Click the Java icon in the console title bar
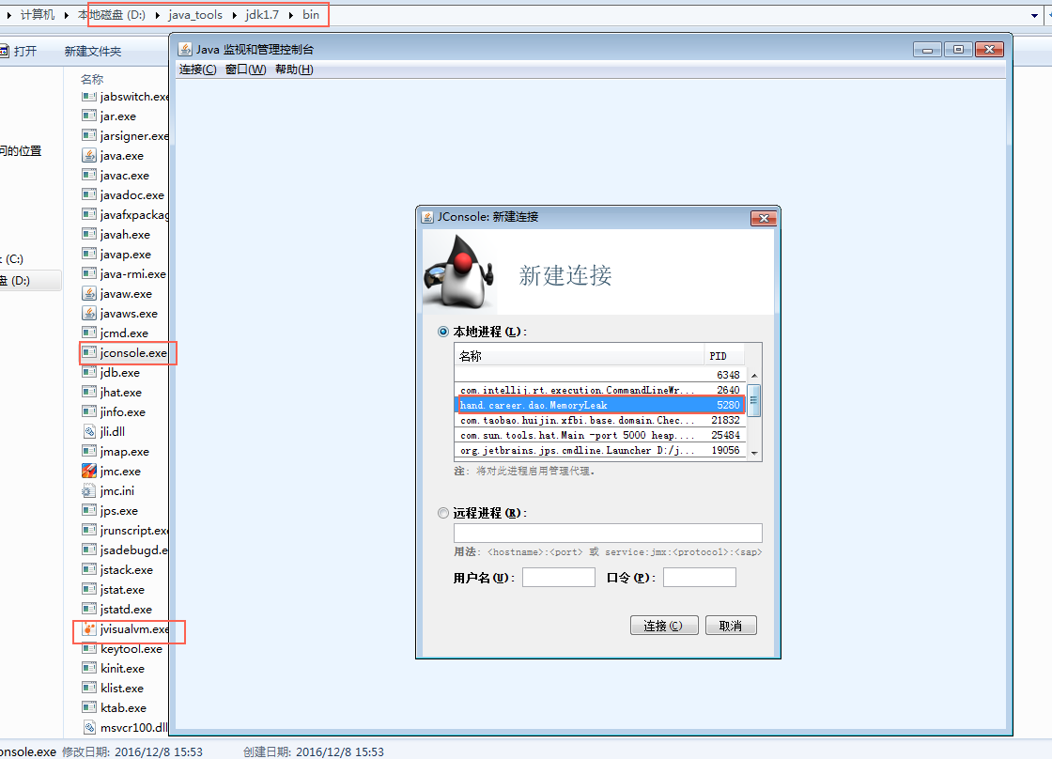The image size is (1052, 759). pos(185,49)
